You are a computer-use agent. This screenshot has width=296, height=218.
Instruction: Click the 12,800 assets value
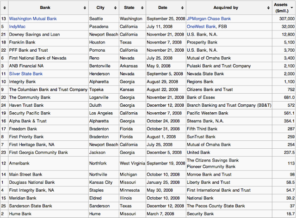click(288, 35)
